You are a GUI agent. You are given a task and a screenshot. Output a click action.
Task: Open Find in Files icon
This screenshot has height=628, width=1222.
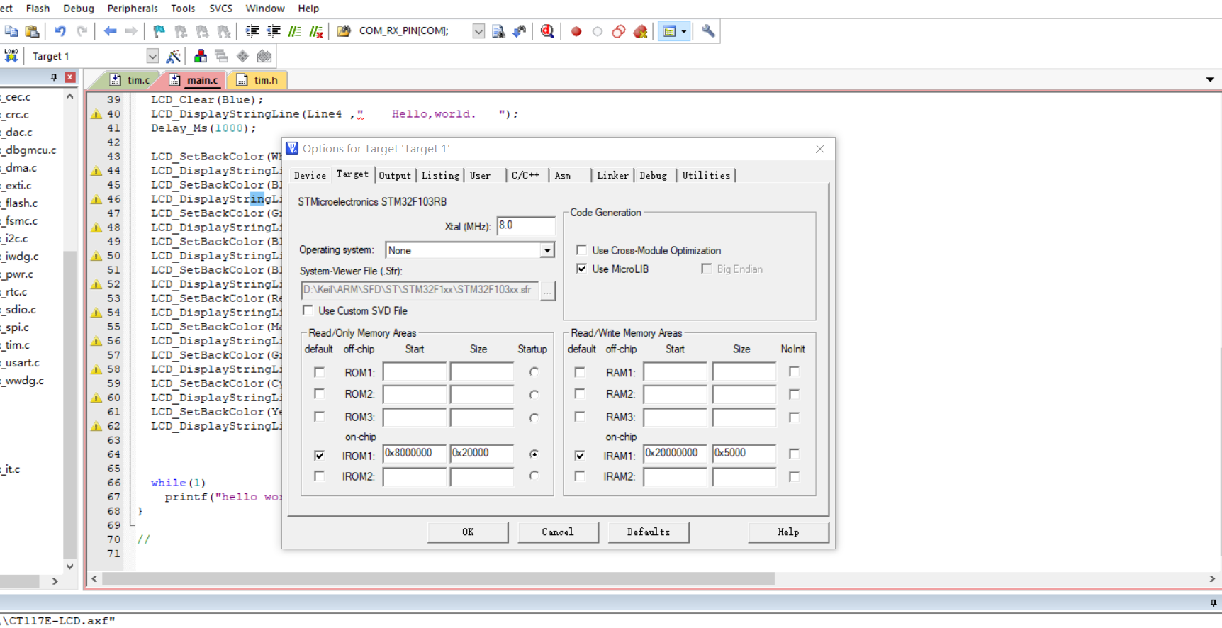click(344, 31)
